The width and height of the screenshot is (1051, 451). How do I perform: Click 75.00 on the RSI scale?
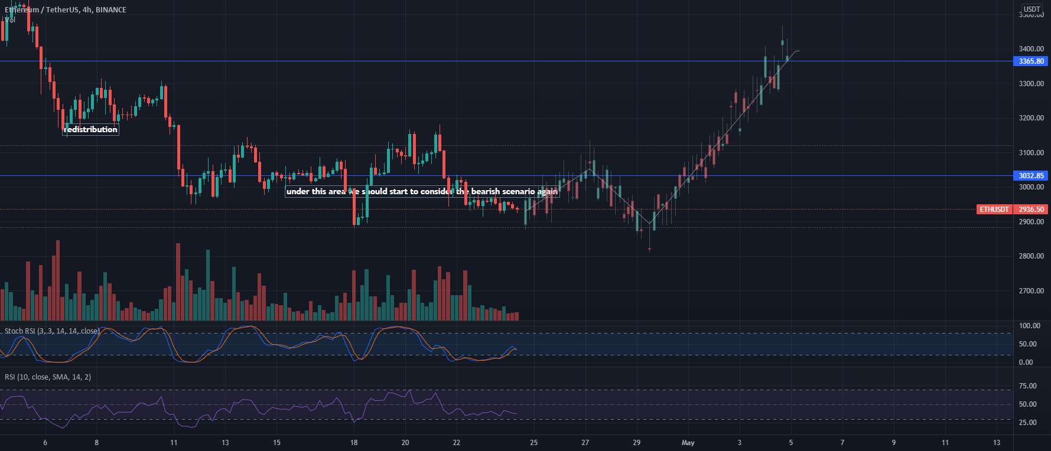pyautogui.click(x=1028, y=386)
